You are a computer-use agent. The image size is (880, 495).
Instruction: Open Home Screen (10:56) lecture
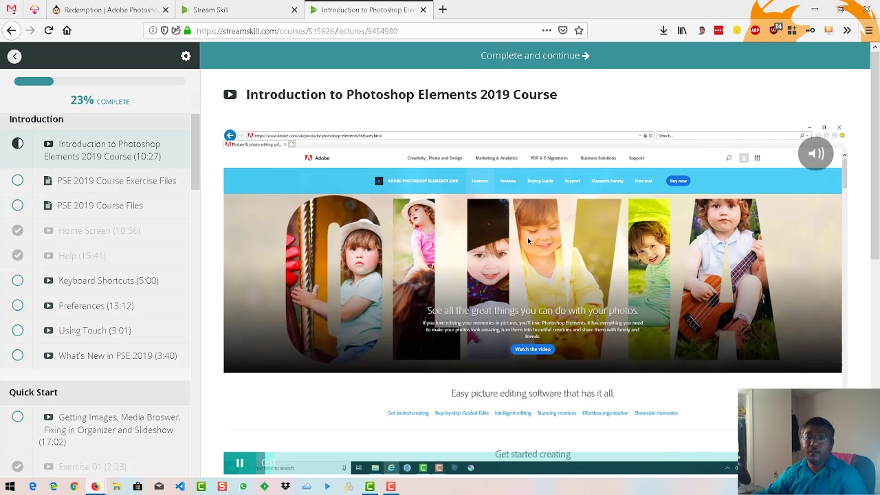(x=92, y=230)
